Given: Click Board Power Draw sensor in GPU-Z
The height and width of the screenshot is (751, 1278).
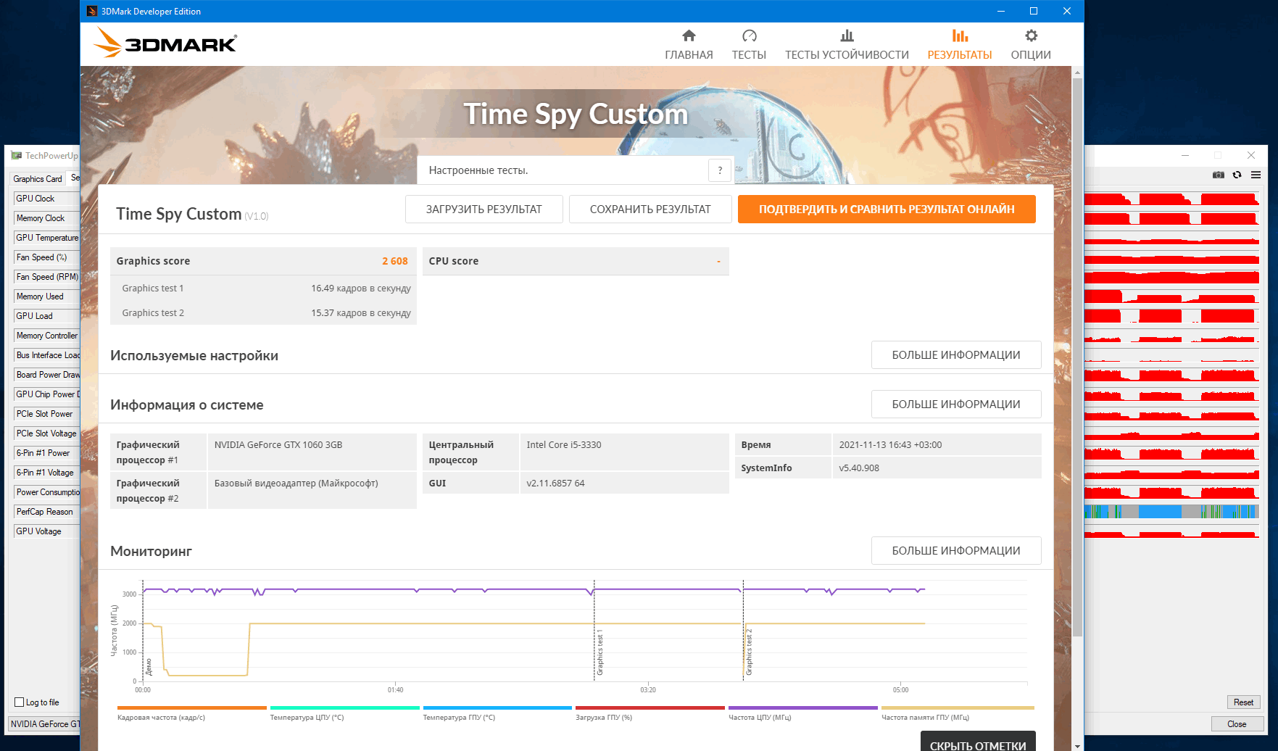Looking at the screenshot, I should tap(46, 374).
